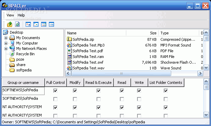Open the View menu
Screen dimensions: 211x126
click(x=10, y=15)
